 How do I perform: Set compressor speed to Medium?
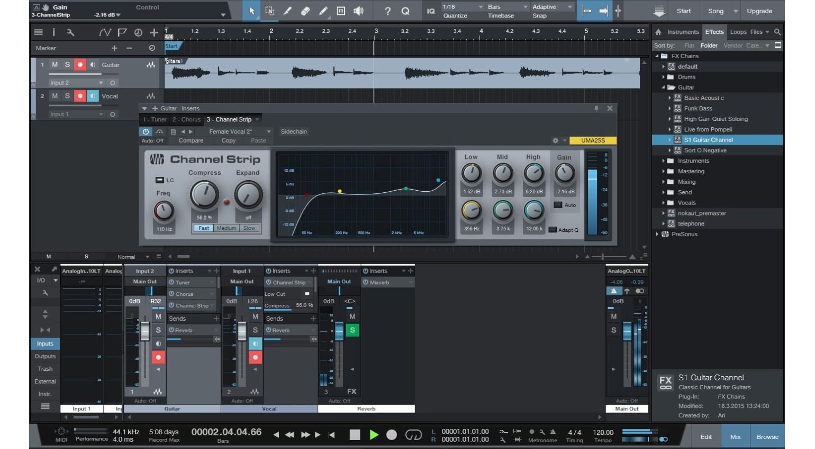(226, 228)
